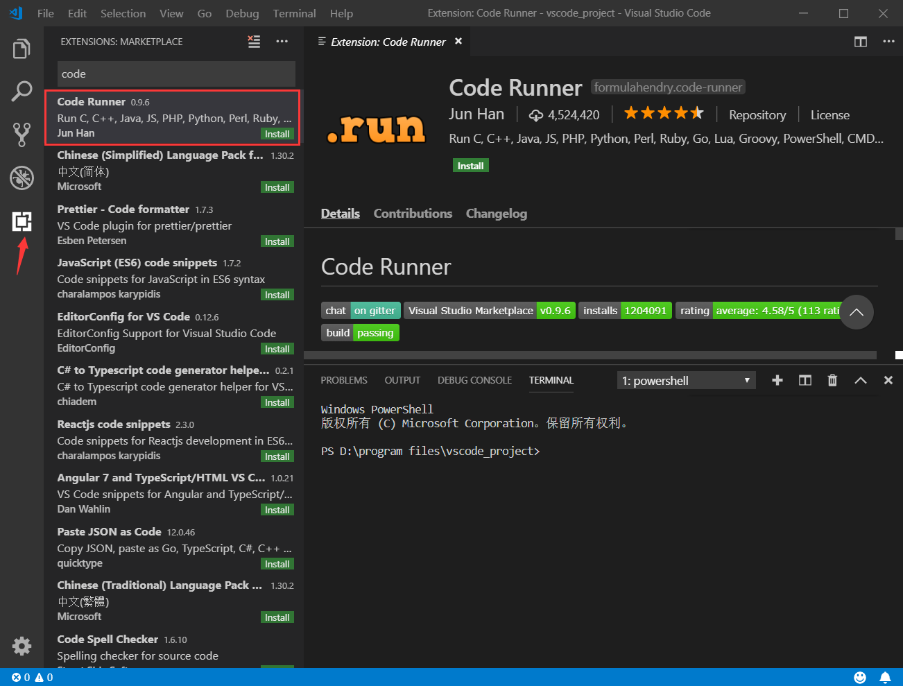Image resolution: width=903 pixels, height=686 pixels.
Task: Open the Go menu
Action: (205, 13)
